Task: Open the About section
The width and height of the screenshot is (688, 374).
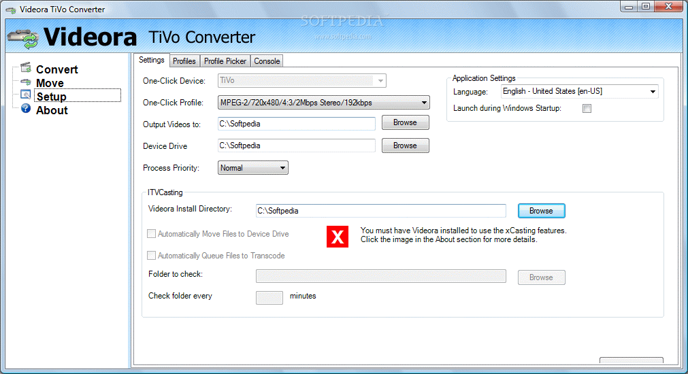Action: (x=52, y=110)
